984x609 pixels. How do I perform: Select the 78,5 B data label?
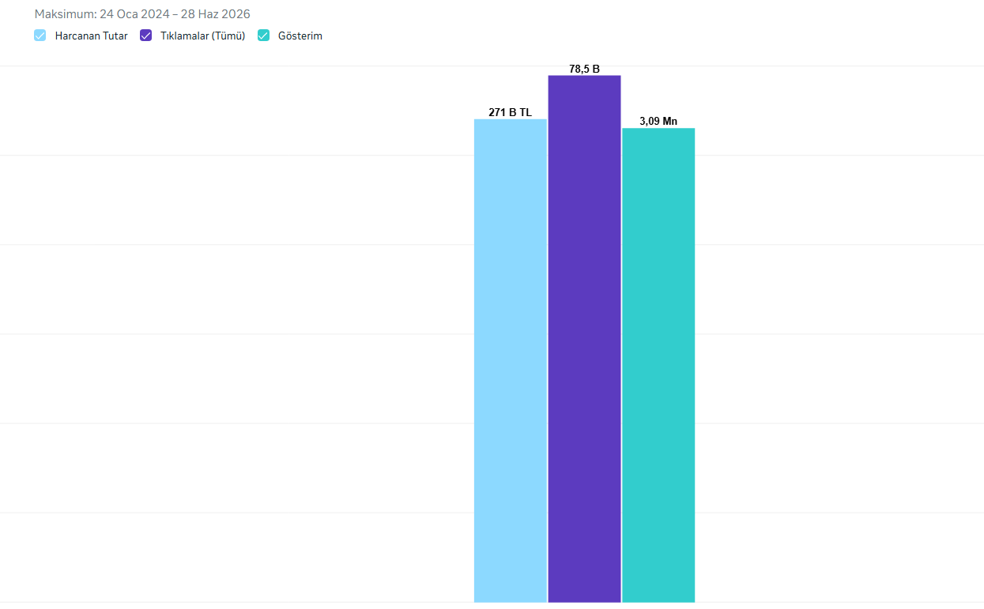pyautogui.click(x=584, y=69)
